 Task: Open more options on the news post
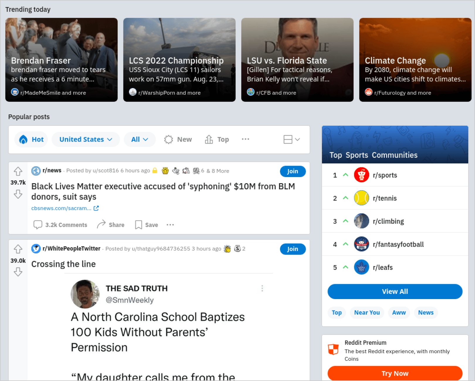pyautogui.click(x=170, y=225)
